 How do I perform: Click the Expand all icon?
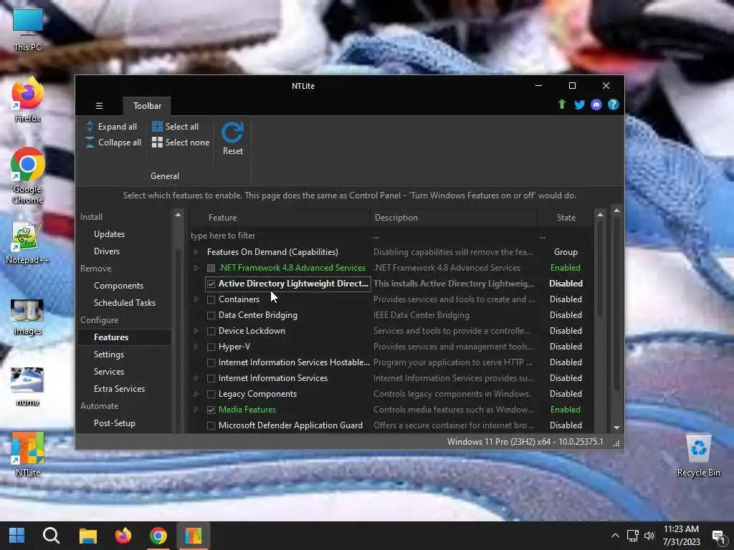click(x=90, y=126)
